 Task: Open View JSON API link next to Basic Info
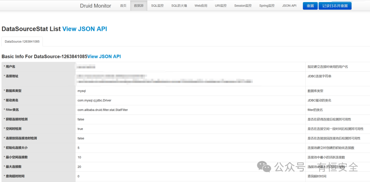coord(104,57)
